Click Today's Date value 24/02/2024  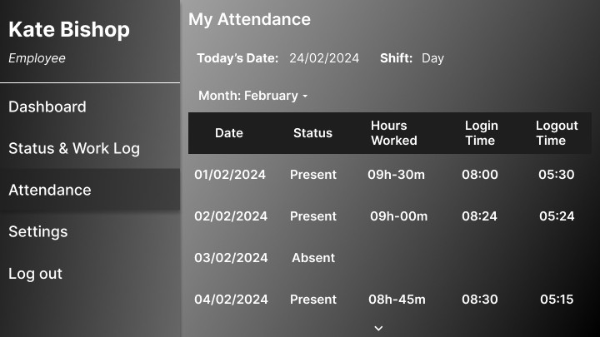tap(324, 58)
